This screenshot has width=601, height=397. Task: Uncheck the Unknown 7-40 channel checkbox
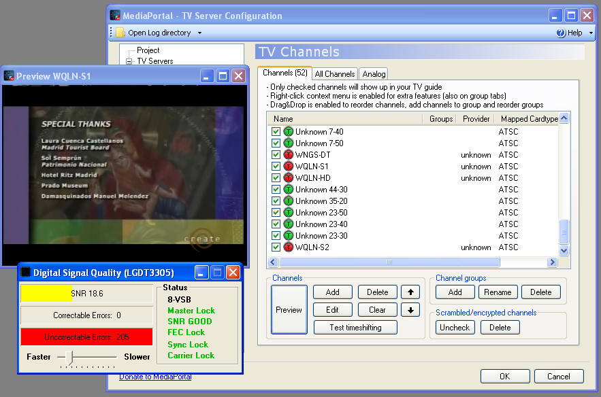pyautogui.click(x=276, y=132)
